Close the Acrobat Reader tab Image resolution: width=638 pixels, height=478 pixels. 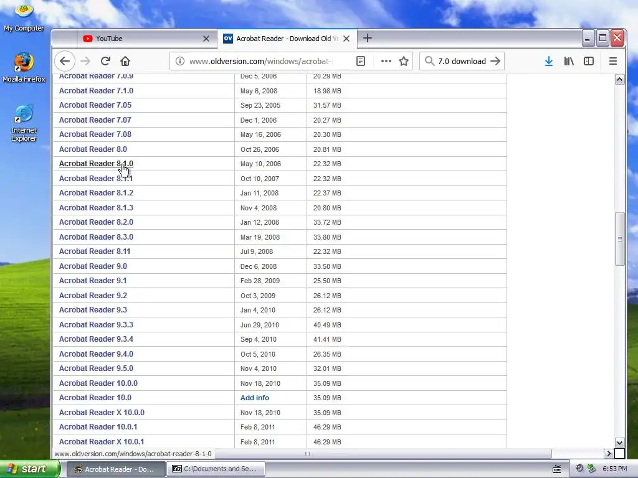click(x=346, y=39)
